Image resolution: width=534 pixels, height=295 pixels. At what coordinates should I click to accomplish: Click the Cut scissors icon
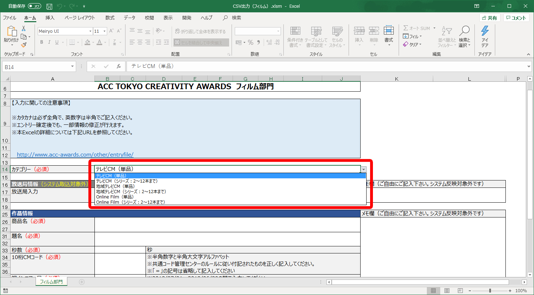pyautogui.click(x=24, y=28)
